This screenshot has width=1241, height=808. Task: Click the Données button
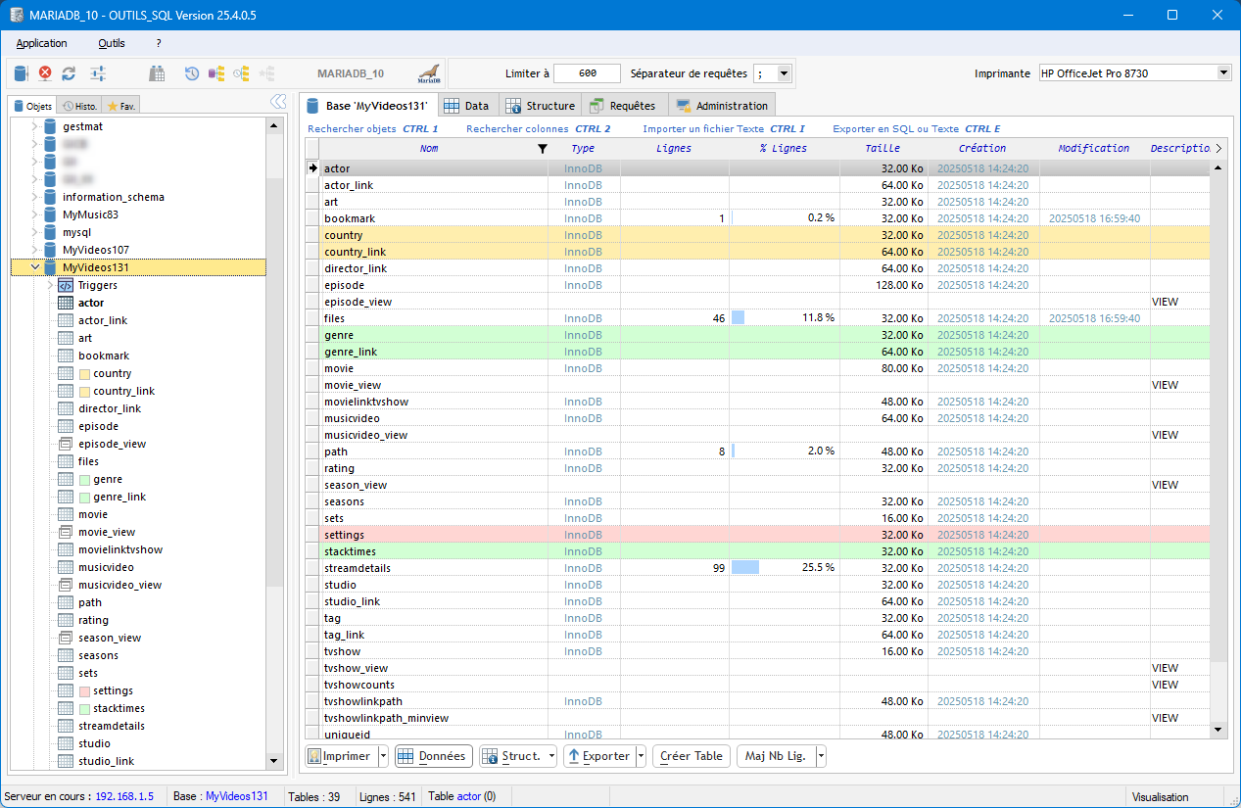435,756
